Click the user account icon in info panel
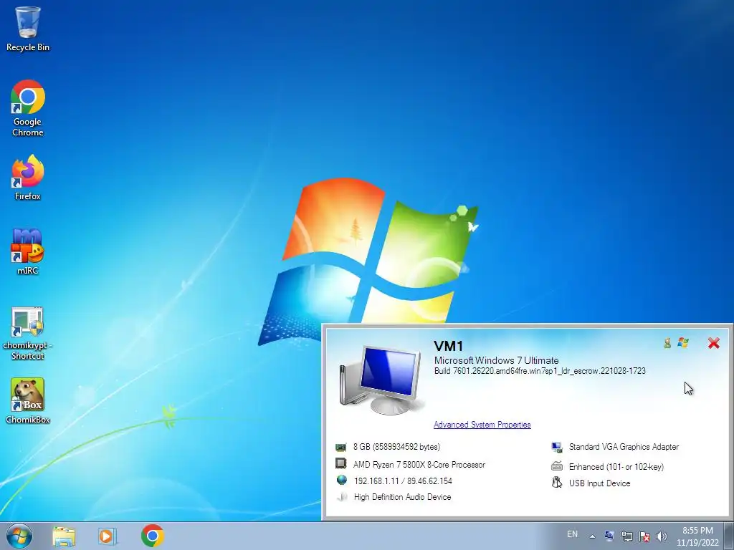The width and height of the screenshot is (734, 550). coord(667,343)
